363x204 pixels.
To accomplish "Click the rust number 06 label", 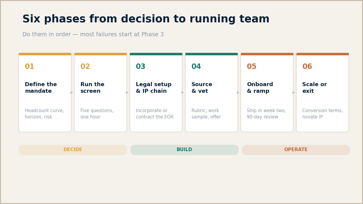I will point(307,67).
